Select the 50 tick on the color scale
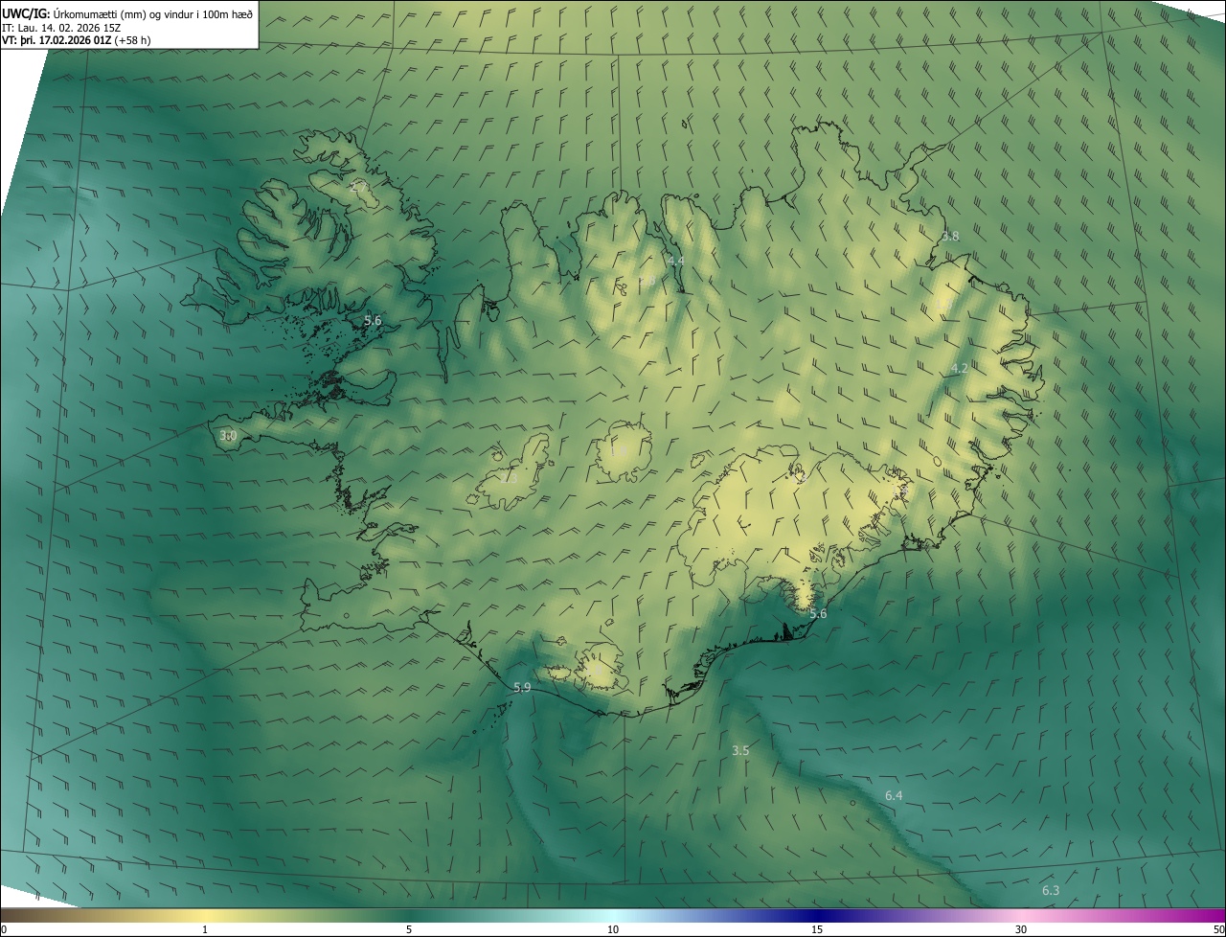1226x937 pixels. pyautogui.click(x=1218, y=929)
